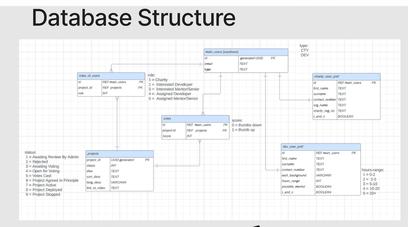The width and height of the screenshot is (408, 227).
Task: Select the roles_of_users table header
Action: pos(111,75)
